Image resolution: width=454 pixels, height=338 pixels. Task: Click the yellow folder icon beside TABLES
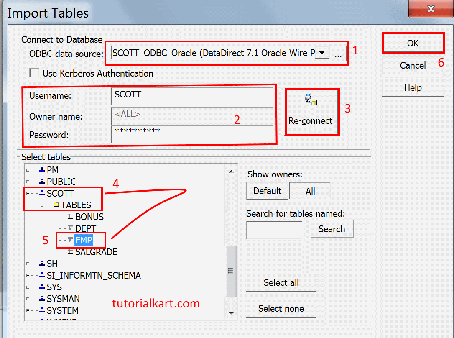[x=57, y=205]
